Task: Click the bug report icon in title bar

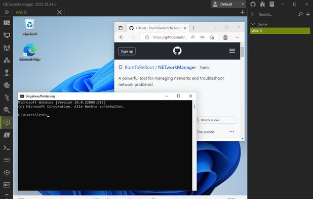Action: (x=262, y=4)
